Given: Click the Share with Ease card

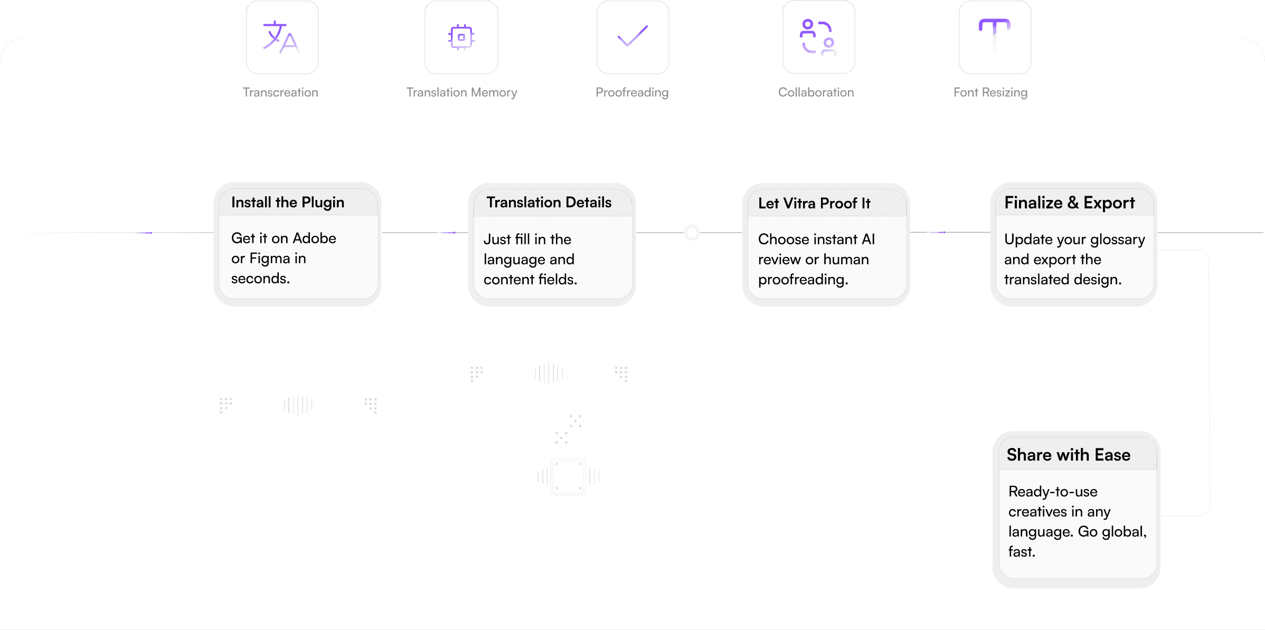Looking at the screenshot, I should tap(1077, 510).
